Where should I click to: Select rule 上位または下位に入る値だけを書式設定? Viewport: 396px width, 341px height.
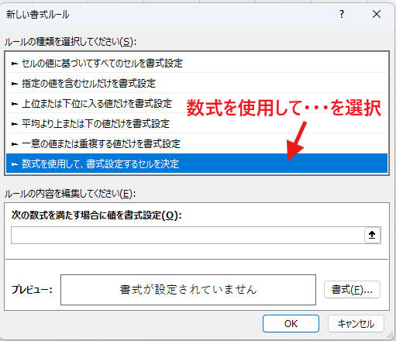[x=197, y=103]
